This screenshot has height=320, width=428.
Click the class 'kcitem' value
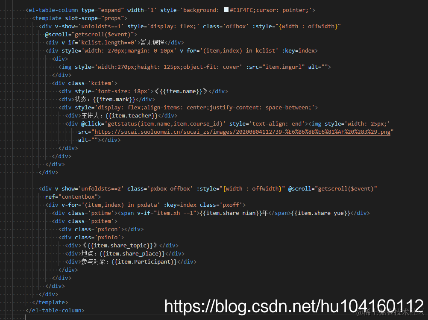tap(101, 83)
